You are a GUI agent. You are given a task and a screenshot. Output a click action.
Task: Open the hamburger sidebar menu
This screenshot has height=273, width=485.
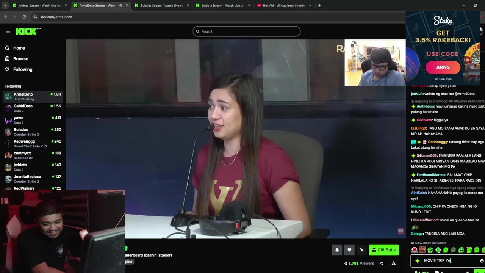click(x=8, y=31)
